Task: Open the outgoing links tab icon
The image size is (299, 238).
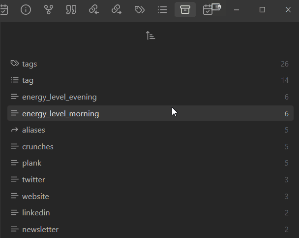Action: tap(117, 9)
